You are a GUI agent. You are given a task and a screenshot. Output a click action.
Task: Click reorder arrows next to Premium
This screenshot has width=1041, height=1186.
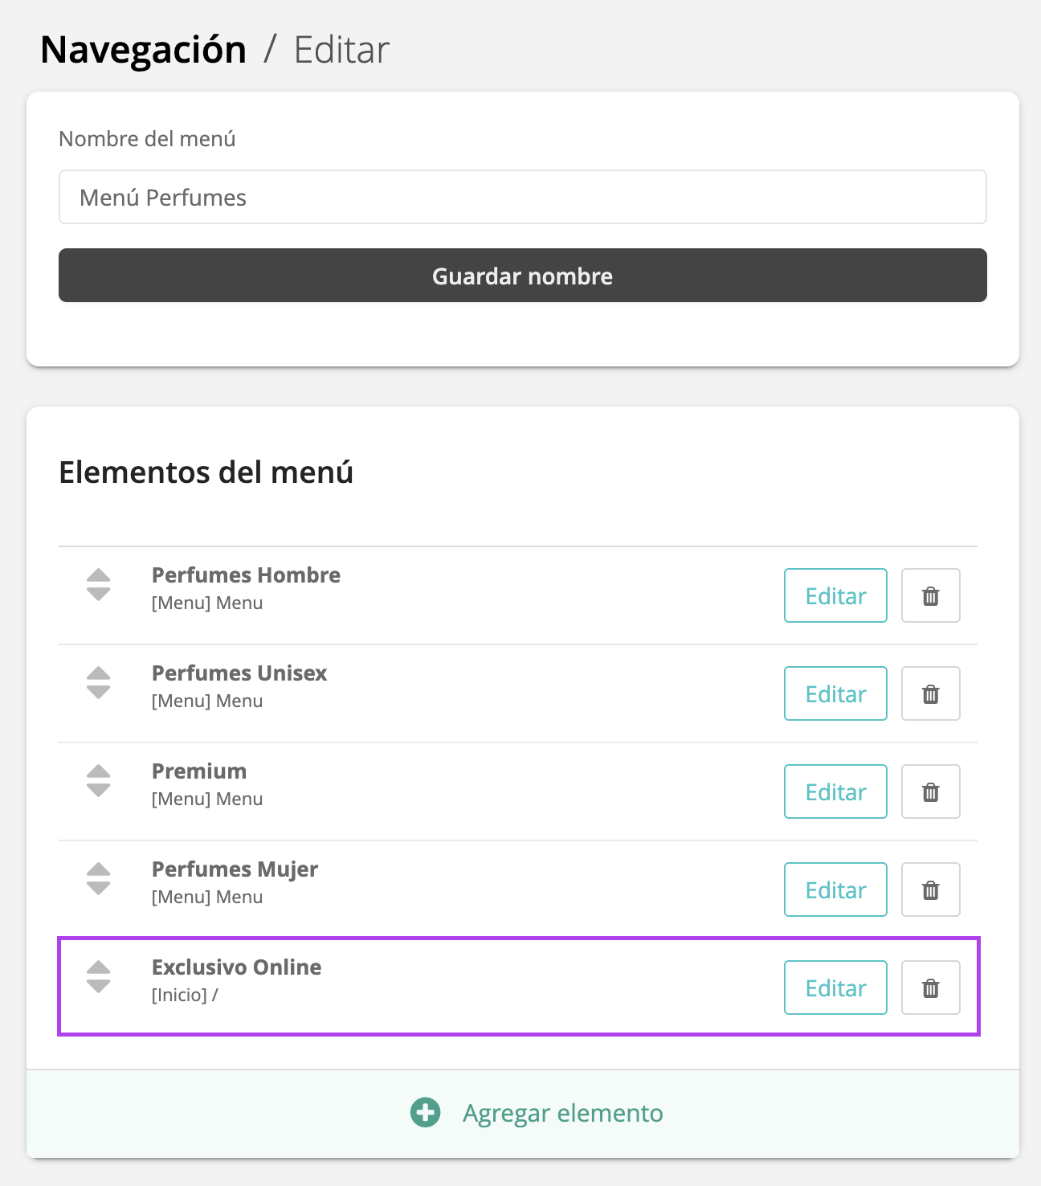tap(98, 781)
